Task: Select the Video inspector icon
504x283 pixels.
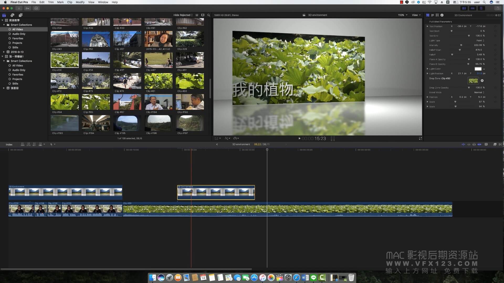Action: tap(428, 15)
